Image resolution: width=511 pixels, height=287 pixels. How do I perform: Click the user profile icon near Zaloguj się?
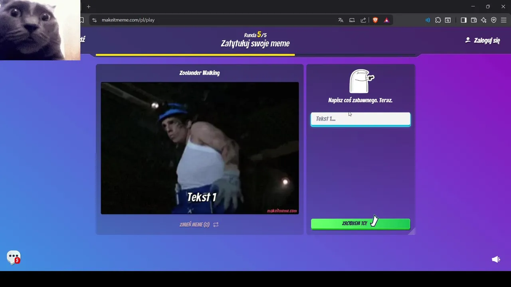[468, 40]
